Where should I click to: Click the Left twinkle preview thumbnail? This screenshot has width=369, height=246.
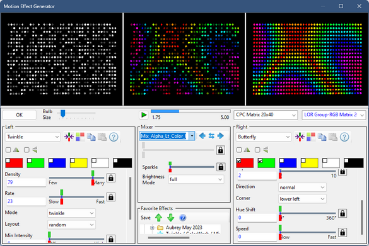pos(62,59)
